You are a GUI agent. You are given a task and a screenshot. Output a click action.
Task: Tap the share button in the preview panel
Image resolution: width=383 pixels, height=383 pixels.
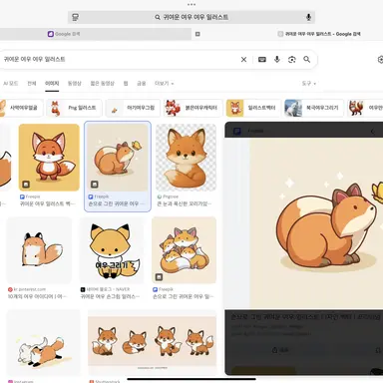tap(280, 350)
